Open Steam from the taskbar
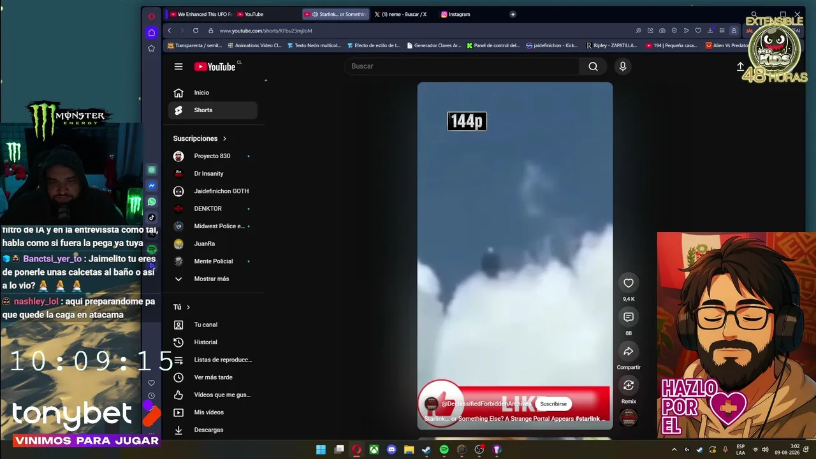Viewport: 816px width, 459px height. coord(426,449)
